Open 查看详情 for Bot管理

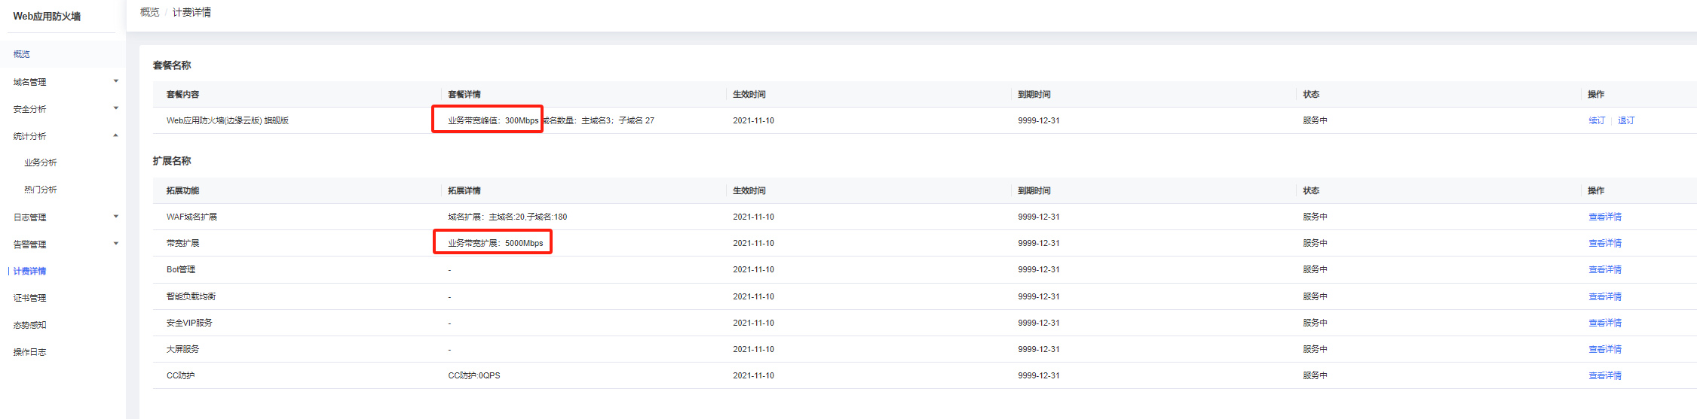tap(1605, 269)
